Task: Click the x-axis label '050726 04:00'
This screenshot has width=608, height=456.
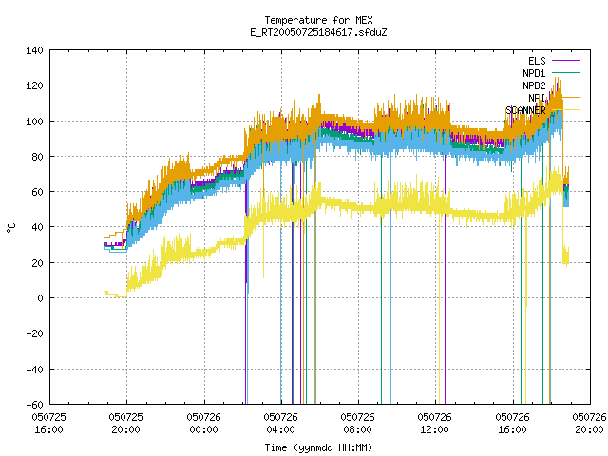Action: pyautogui.click(x=281, y=424)
